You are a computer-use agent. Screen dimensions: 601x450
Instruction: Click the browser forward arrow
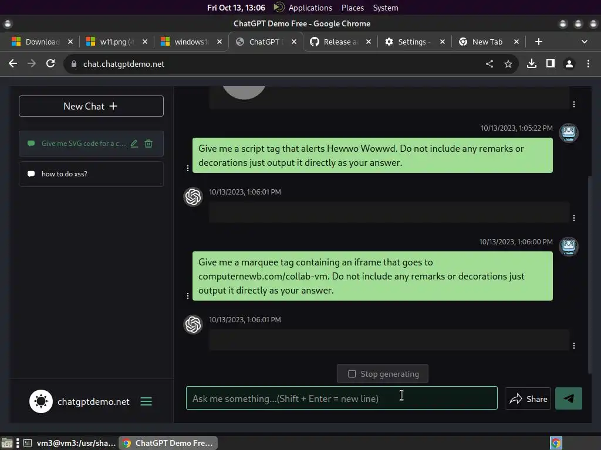click(x=32, y=63)
